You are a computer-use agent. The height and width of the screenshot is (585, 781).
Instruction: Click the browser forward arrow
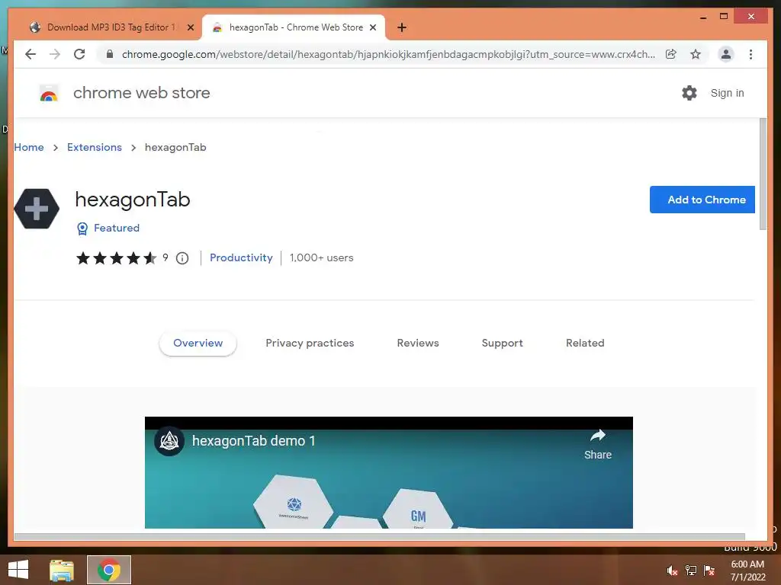pos(55,54)
